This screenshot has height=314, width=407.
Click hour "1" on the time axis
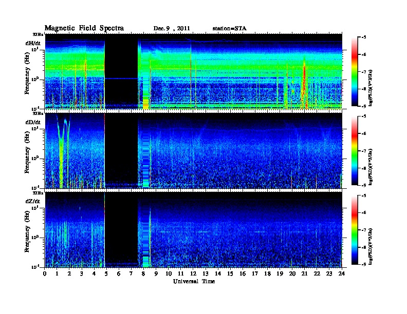click(57, 273)
